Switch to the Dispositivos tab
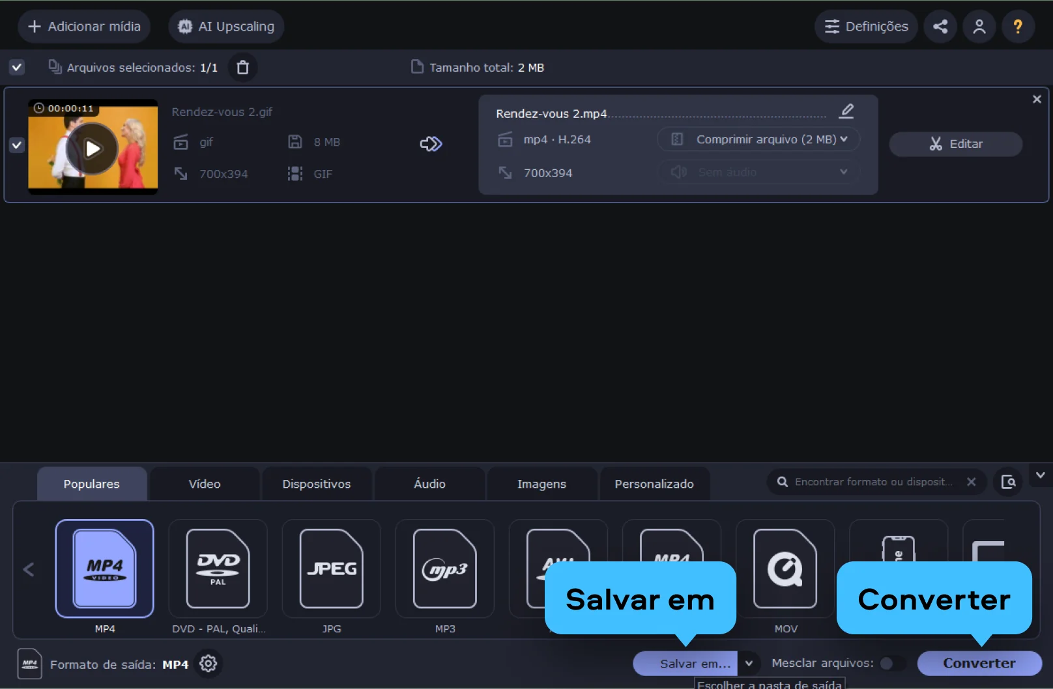This screenshot has height=689, width=1053. (317, 484)
